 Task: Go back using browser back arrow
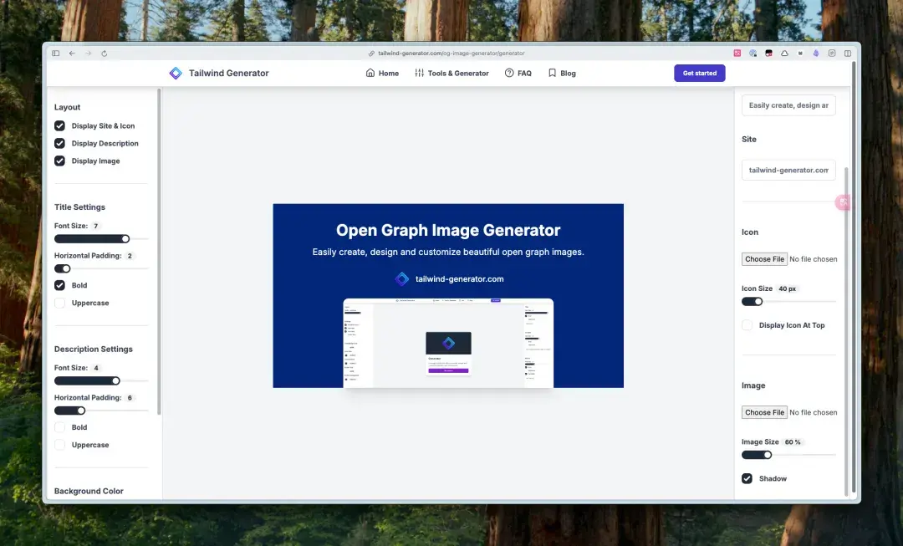[72, 53]
